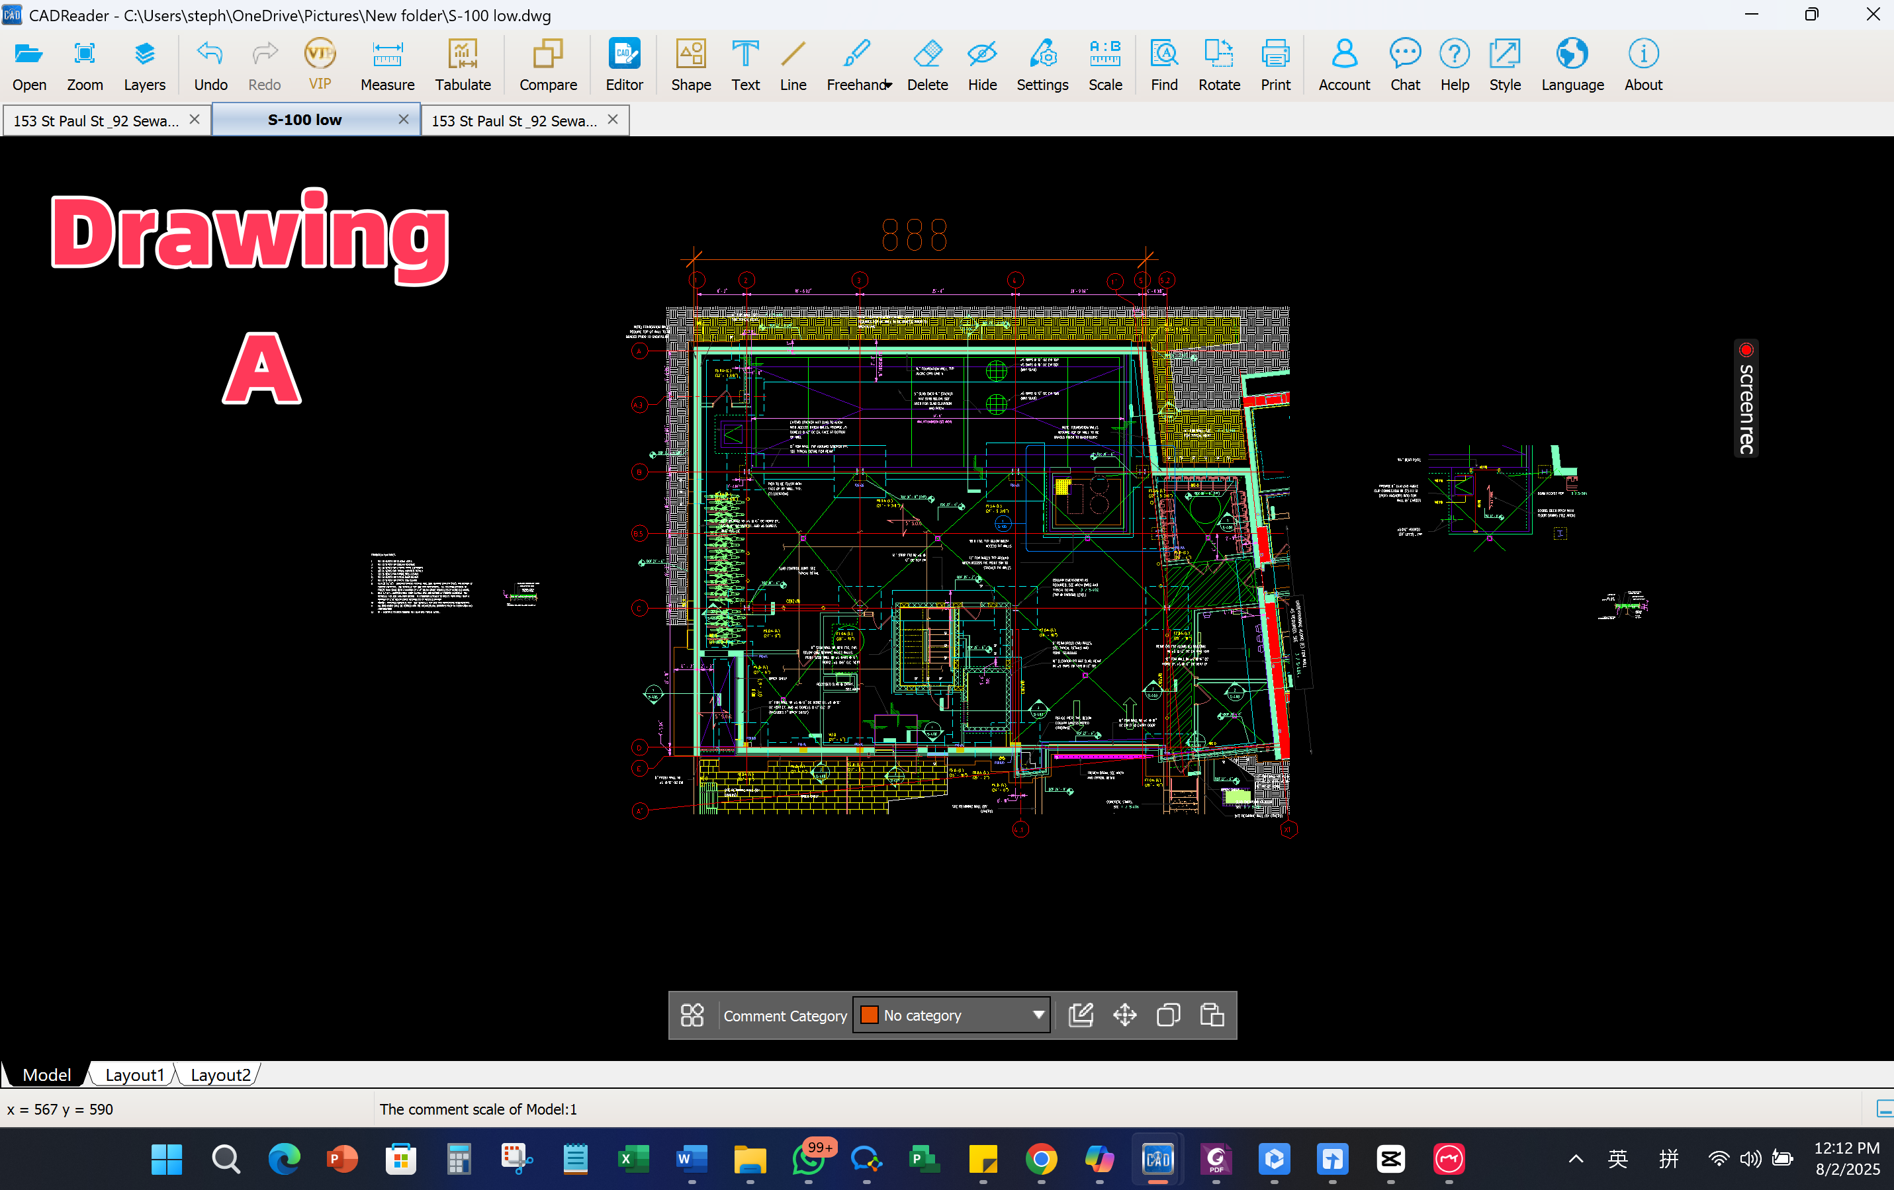The image size is (1894, 1190).
Task: Activate the Measure tool
Action: pos(387,65)
